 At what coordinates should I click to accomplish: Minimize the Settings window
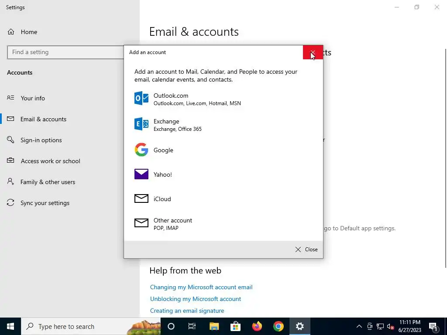point(397,7)
